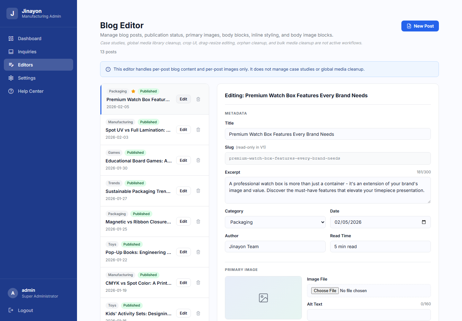Select the Editors sidebar item

pyautogui.click(x=38, y=65)
